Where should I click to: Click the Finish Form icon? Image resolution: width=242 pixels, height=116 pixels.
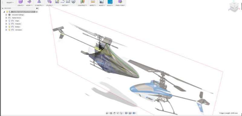(120, 2)
